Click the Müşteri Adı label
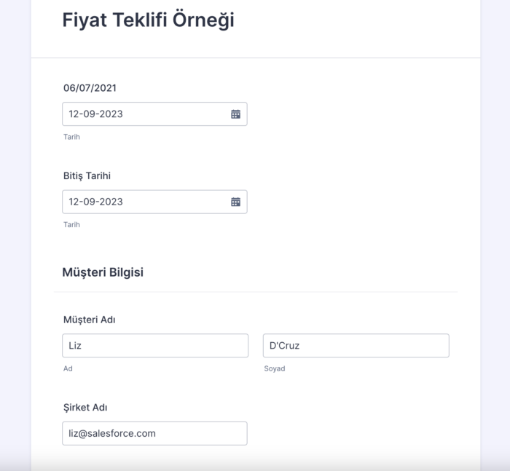This screenshot has height=471, width=510. [x=90, y=320]
